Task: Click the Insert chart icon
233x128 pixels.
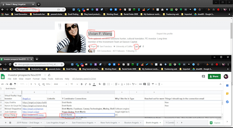Action: [149, 84]
